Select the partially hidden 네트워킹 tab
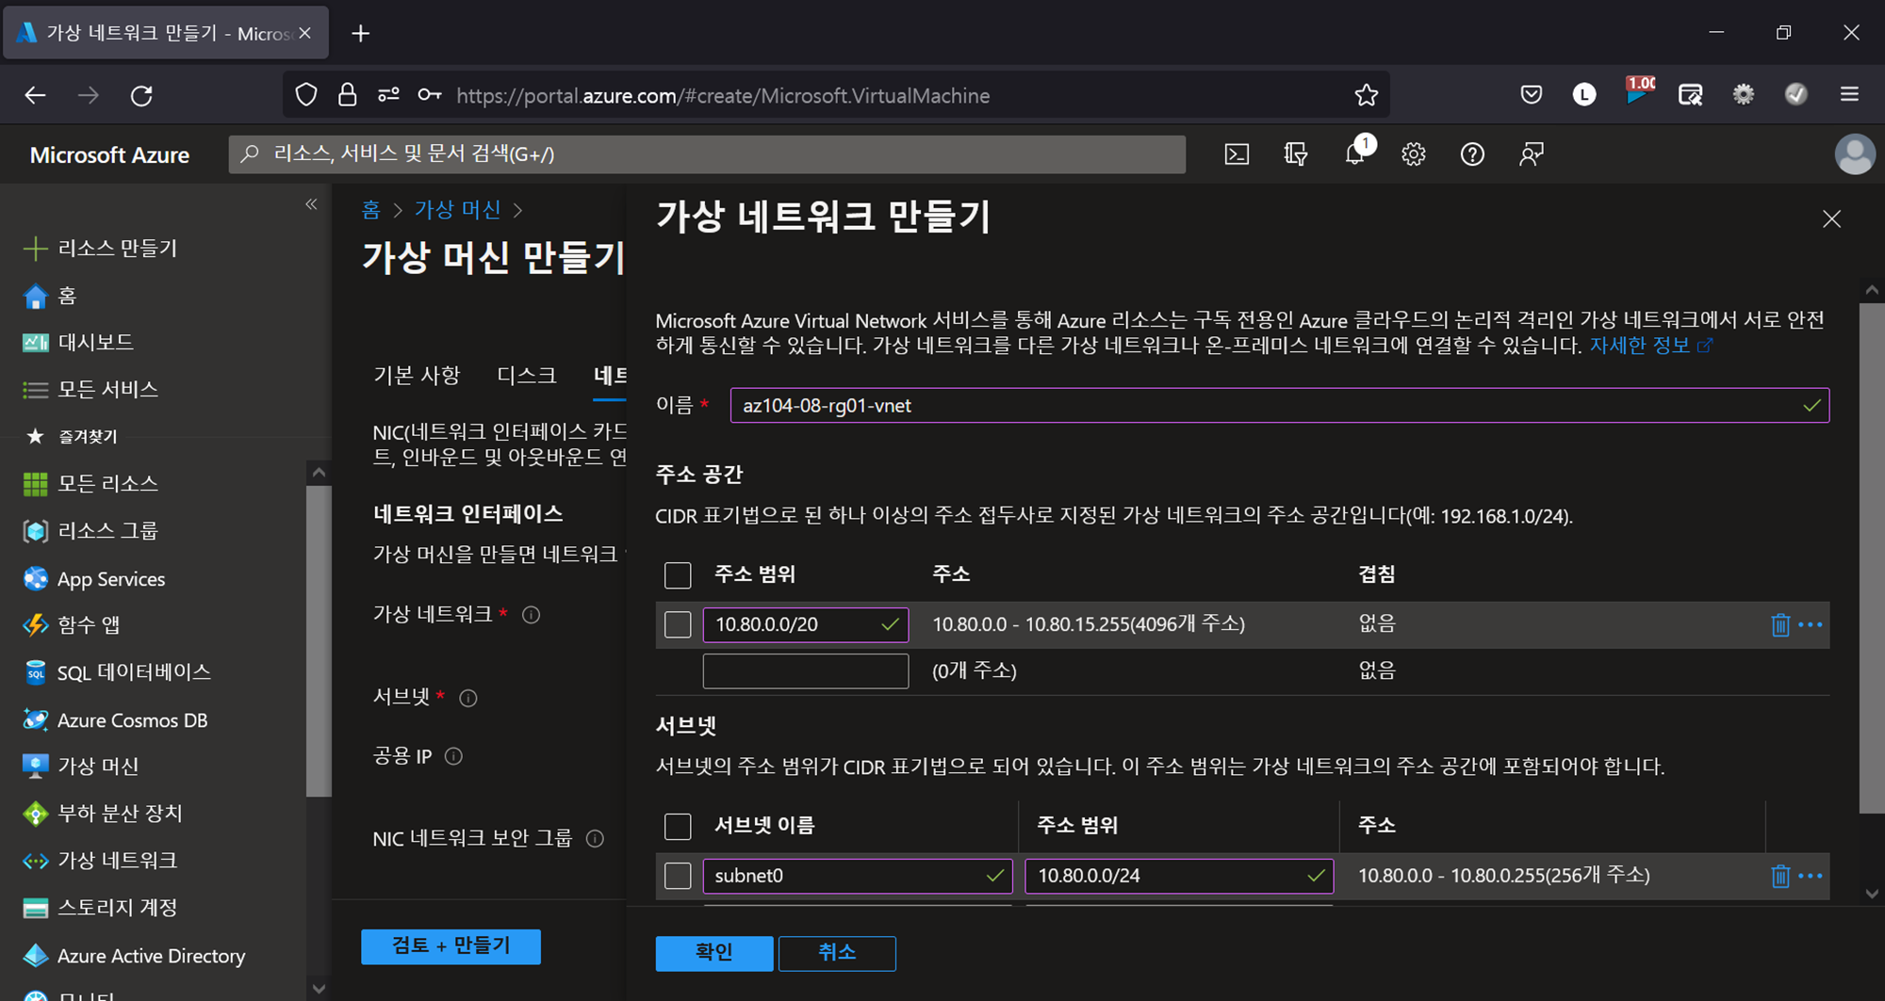The height and width of the screenshot is (1001, 1885). click(610, 376)
